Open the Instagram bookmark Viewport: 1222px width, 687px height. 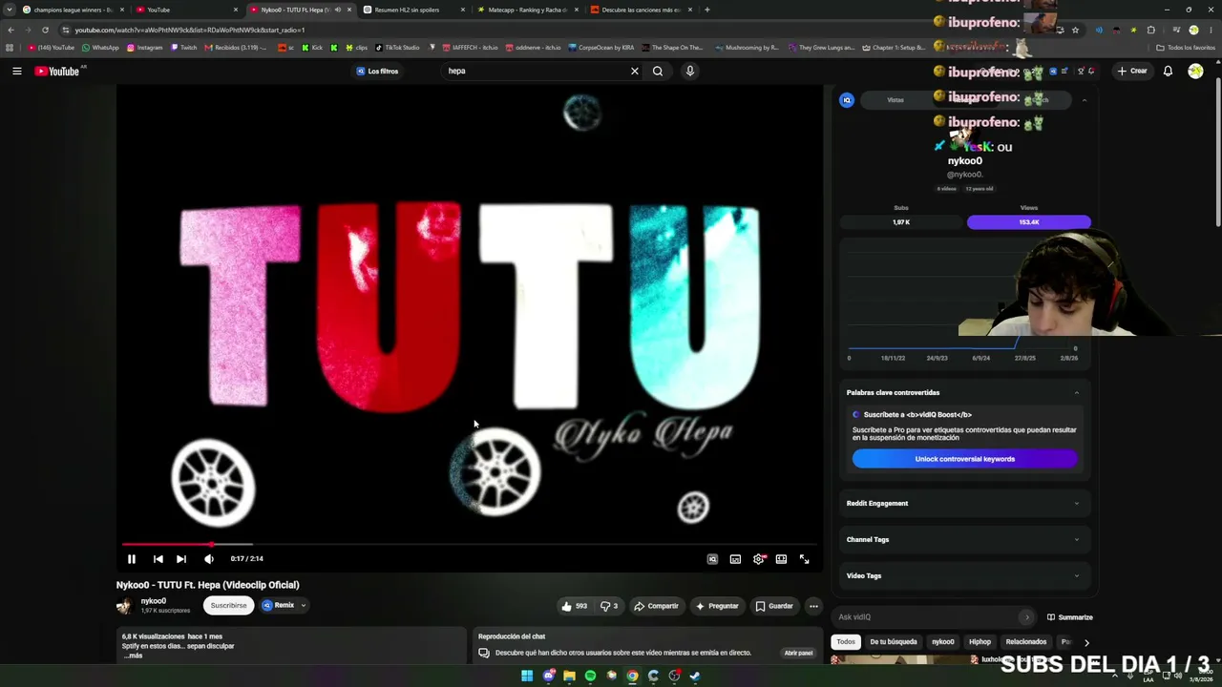coord(145,48)
